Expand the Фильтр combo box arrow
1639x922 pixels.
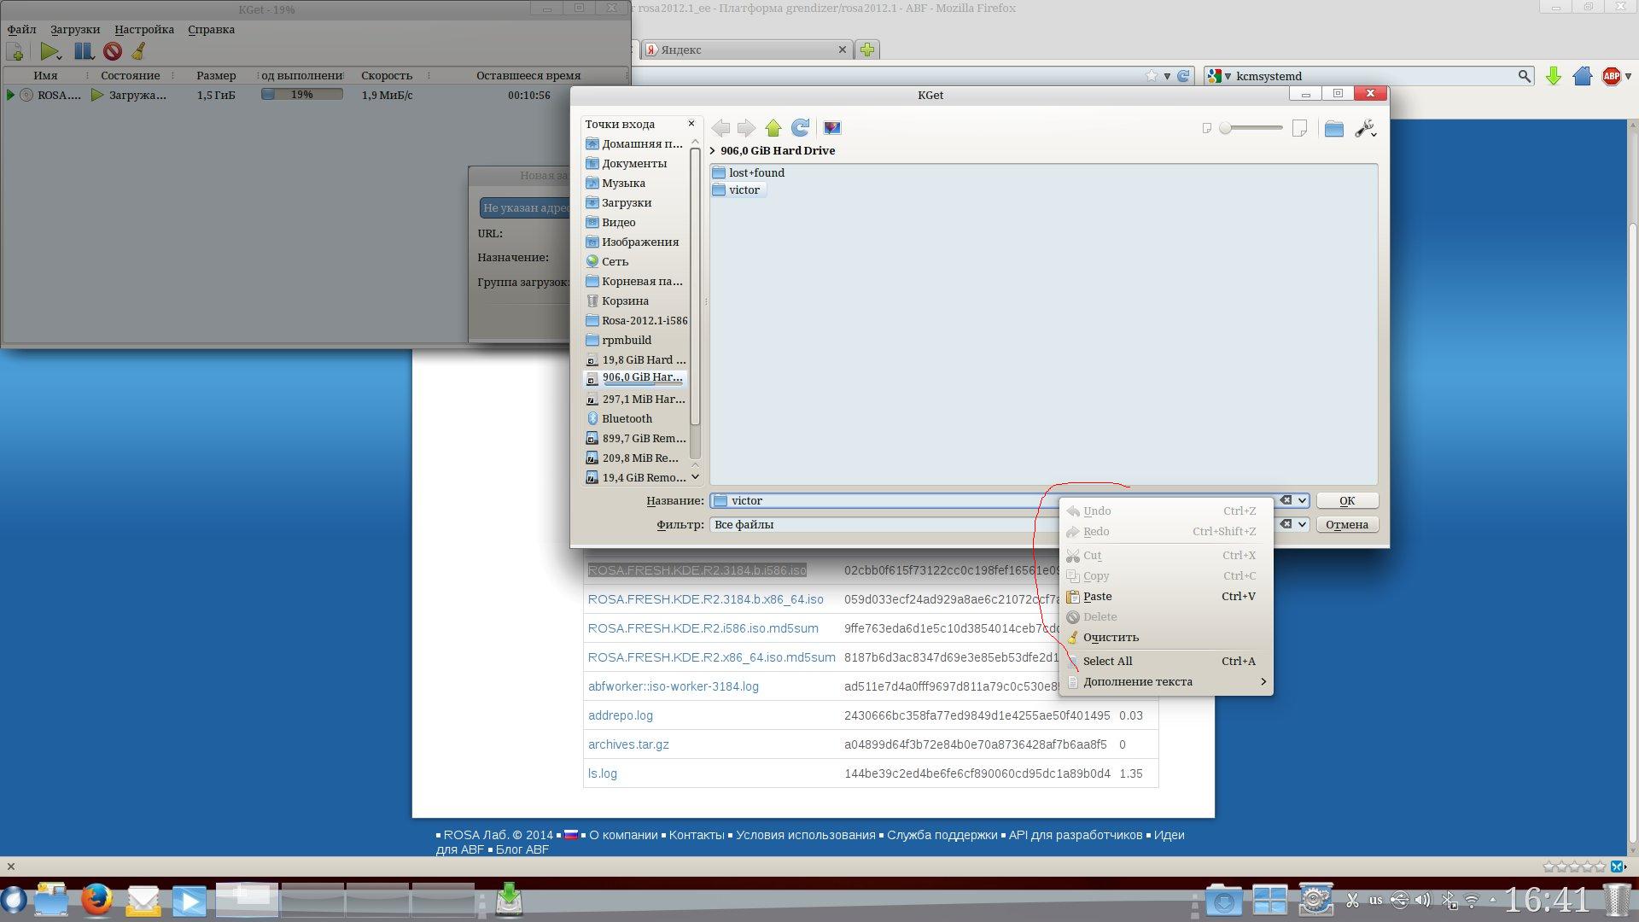[1302, 525]
